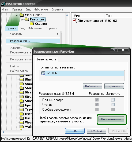Open the Избранное menu in top menu bar

[41, 9]
